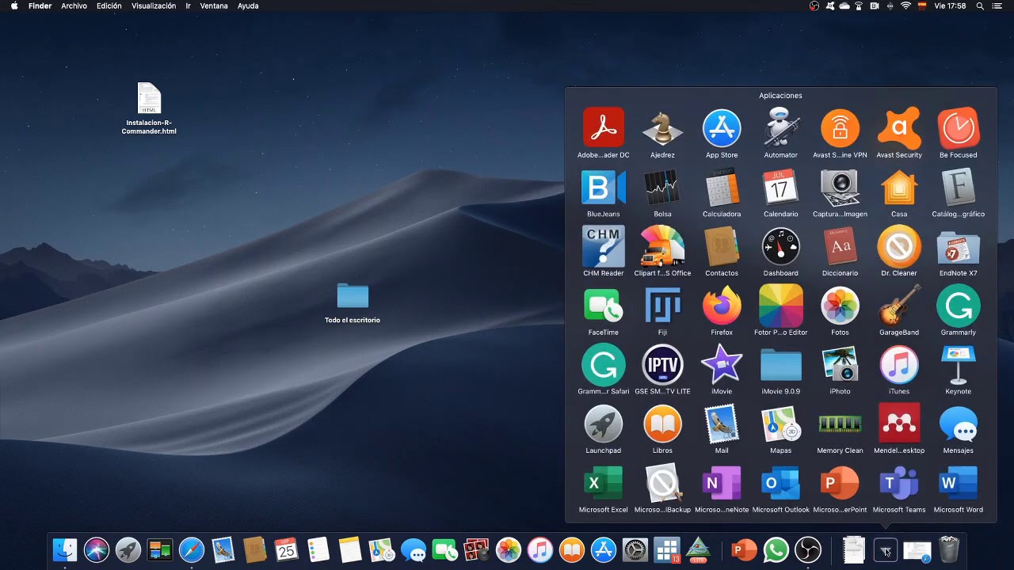Launch FaceTime in the Aplicaciones stack
Viewport: 1014px width, 570px height.
pos(603,306)
